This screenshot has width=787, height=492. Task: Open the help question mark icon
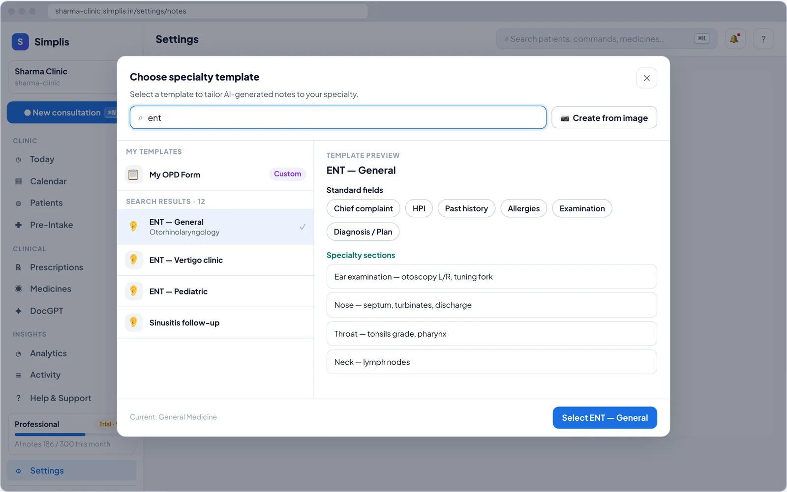point(763,39)
